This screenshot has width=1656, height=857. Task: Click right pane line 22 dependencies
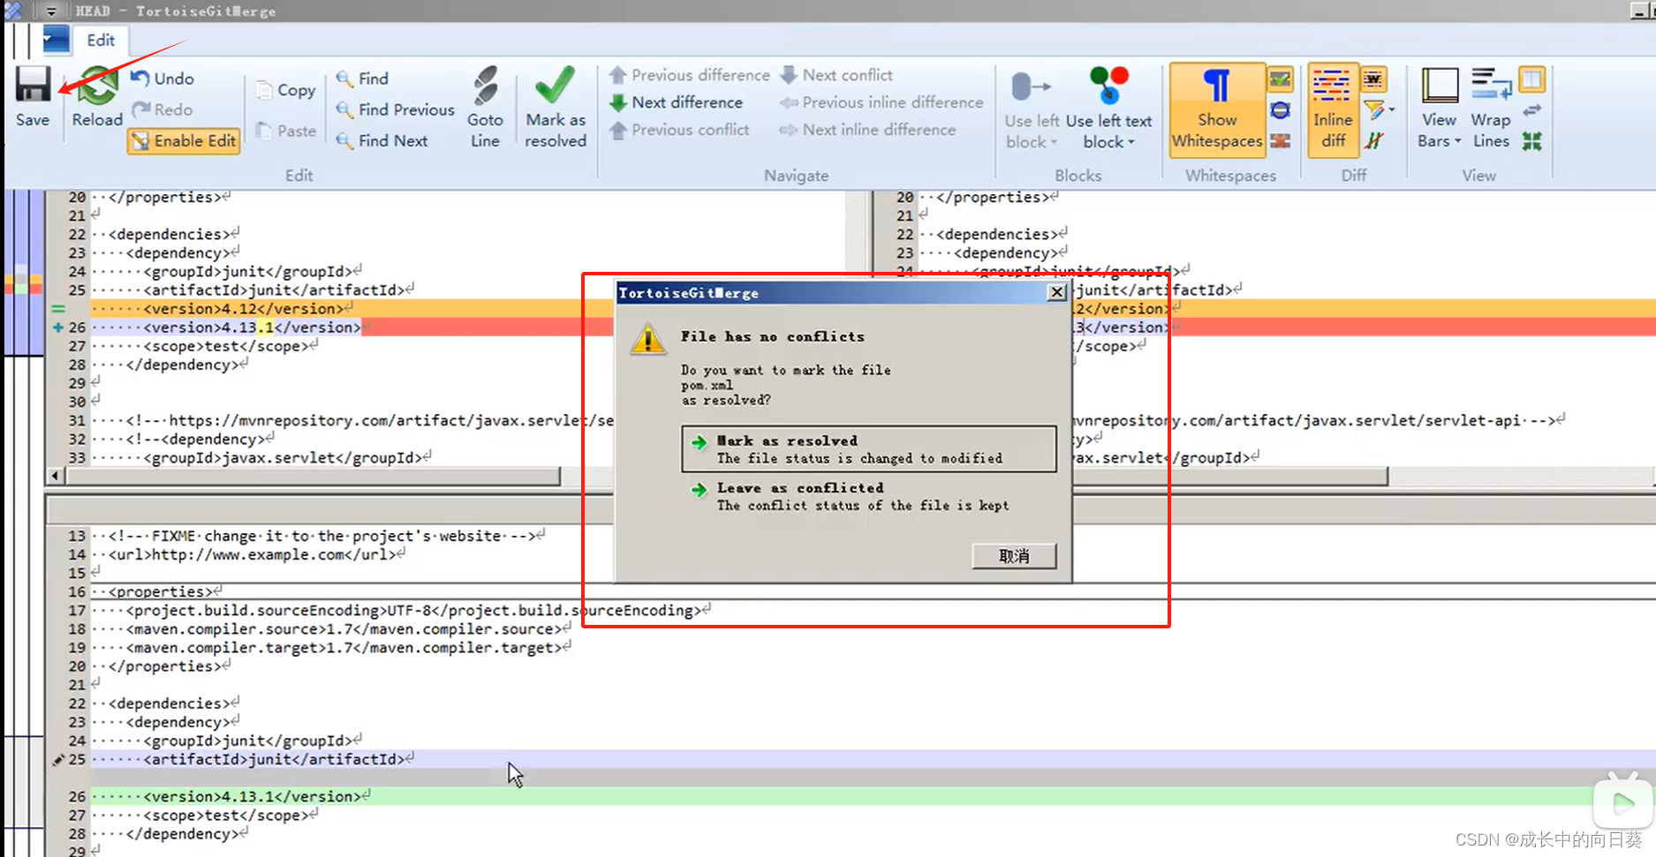pyautogui.click(x=994, y=234)
